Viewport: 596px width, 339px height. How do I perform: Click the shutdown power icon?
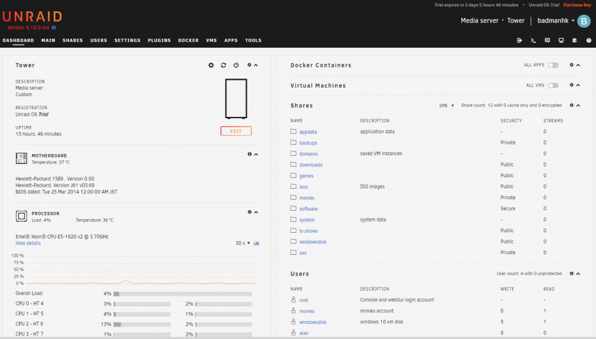pyautogui.click(x=236, y=65)
